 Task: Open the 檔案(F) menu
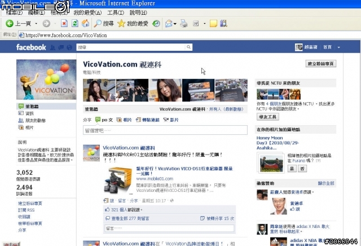coord(14,12)
